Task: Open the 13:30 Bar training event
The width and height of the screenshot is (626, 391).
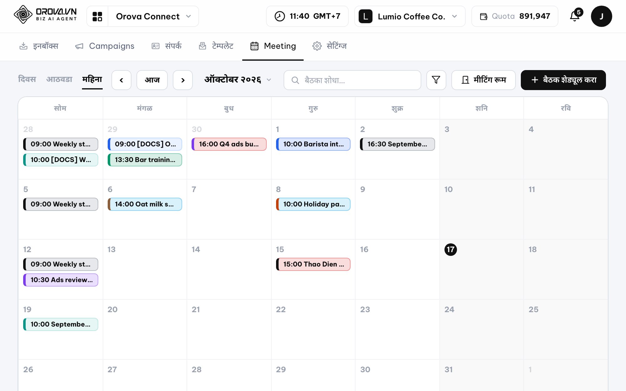Action: click(145, 160)
